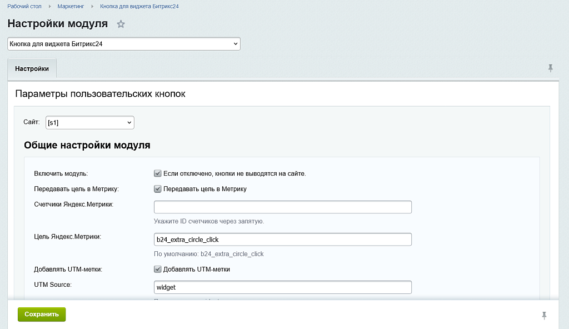569x329 pixels.
Task: Expand the Сайт [s1] dropdown
Action: coord(89,122)
